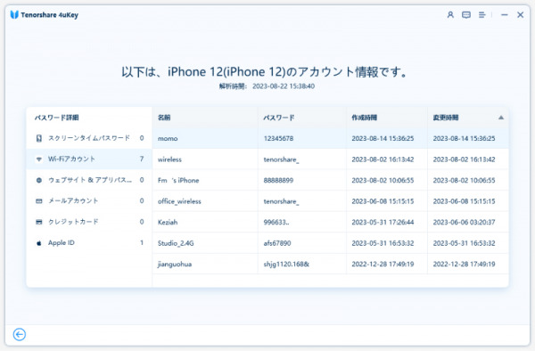Click the credit card icon
This screenshot has height=351, width=535.
click(x=39, y=222)
